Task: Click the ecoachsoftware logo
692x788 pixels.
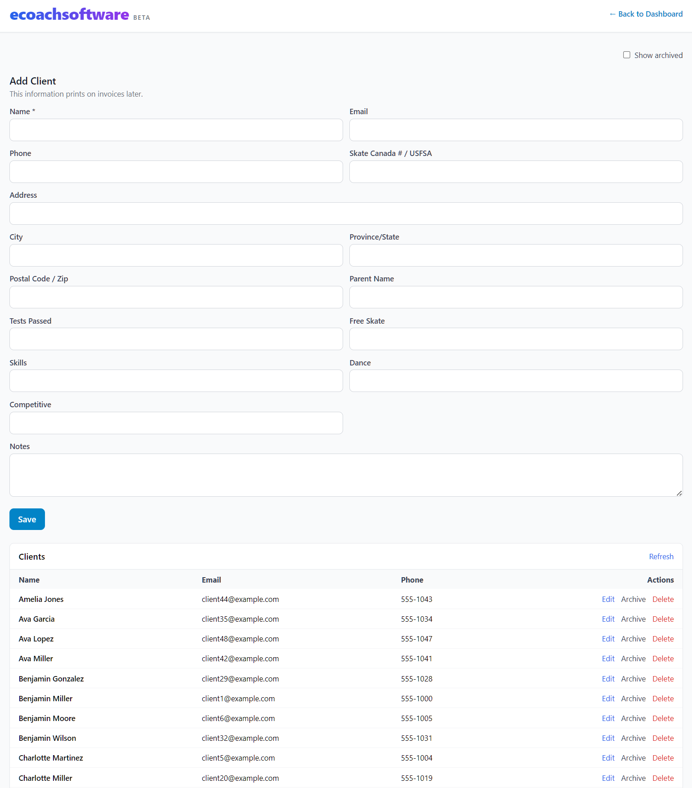Action: [x=69, y=15]
